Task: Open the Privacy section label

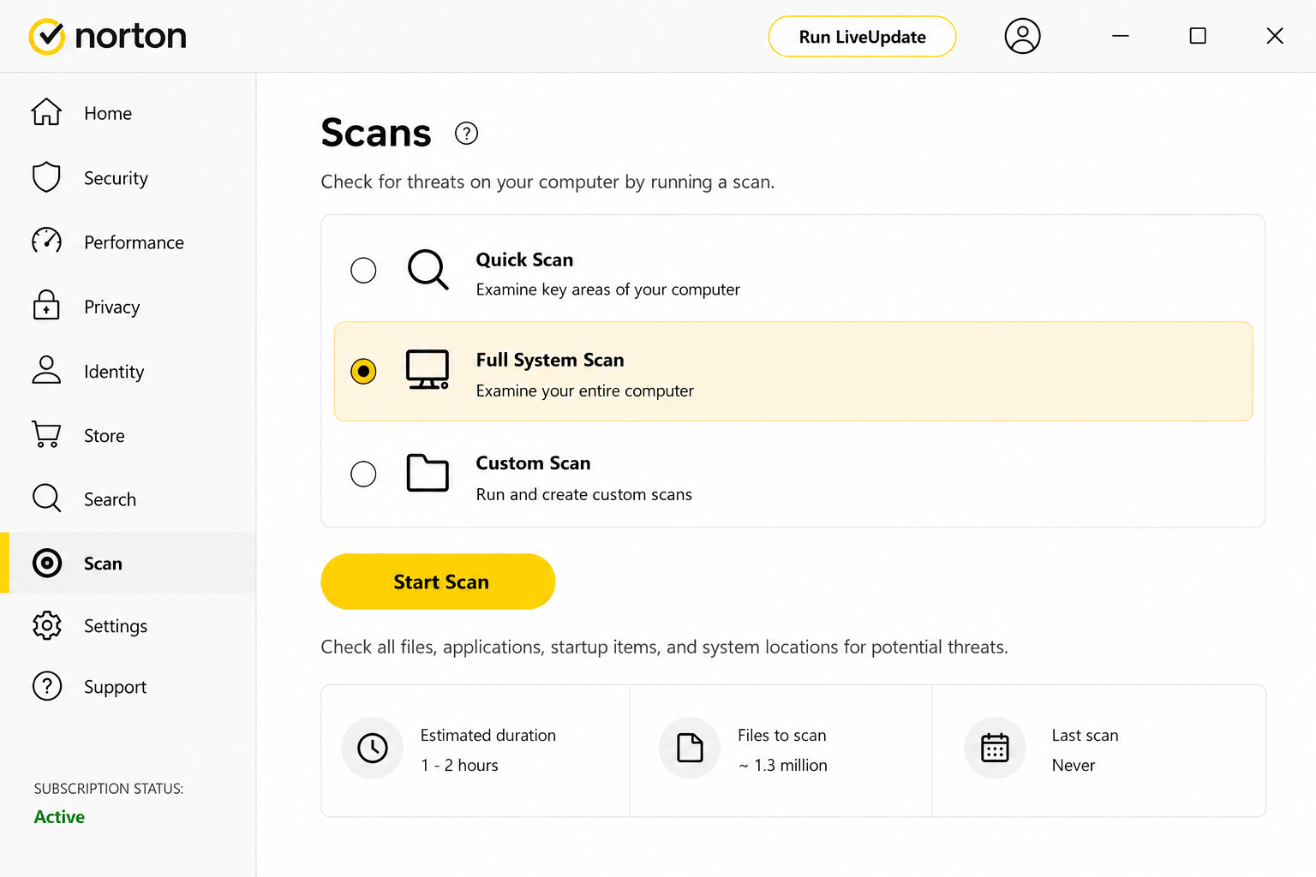Action: [111, 307]
